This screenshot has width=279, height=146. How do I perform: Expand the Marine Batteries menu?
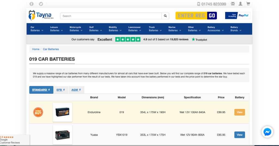(x=175, y=29)
